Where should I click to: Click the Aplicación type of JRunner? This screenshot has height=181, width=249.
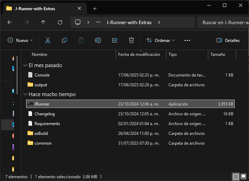coord(178,104)
